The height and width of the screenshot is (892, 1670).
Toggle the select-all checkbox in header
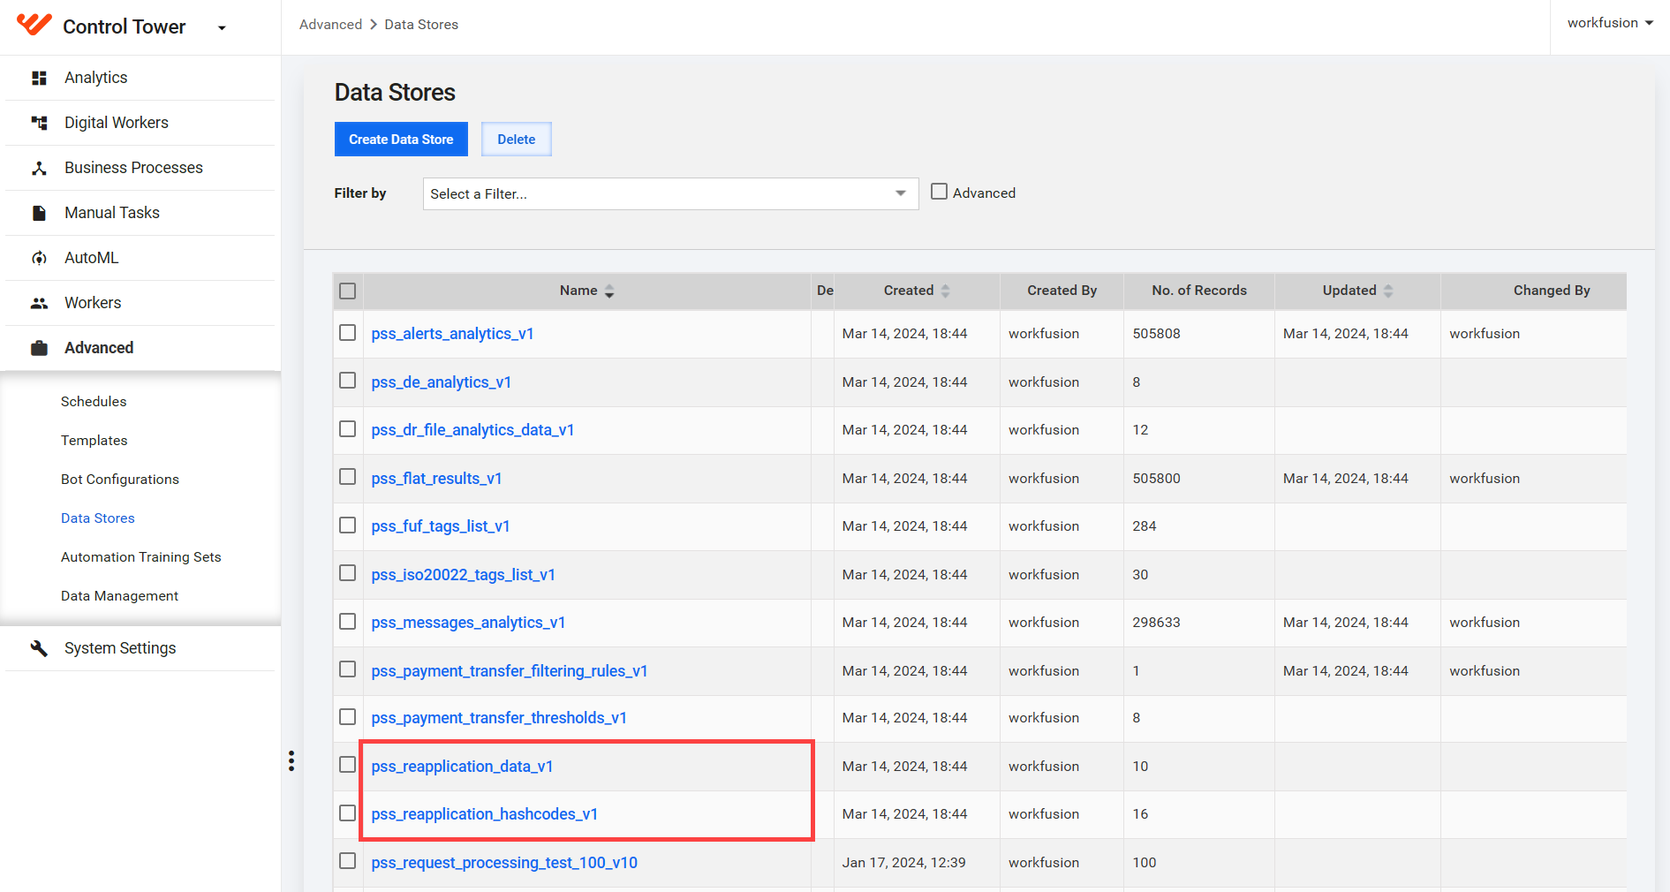pyautogui.click(x=348, y=291)
